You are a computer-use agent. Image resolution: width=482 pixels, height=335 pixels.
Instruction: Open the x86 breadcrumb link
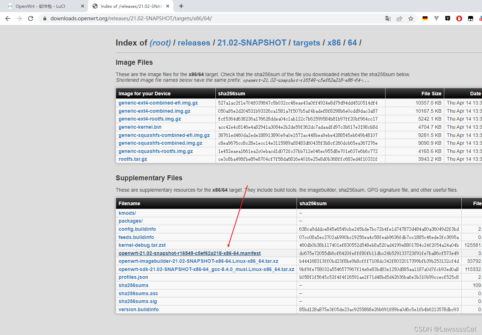point(334,43)
